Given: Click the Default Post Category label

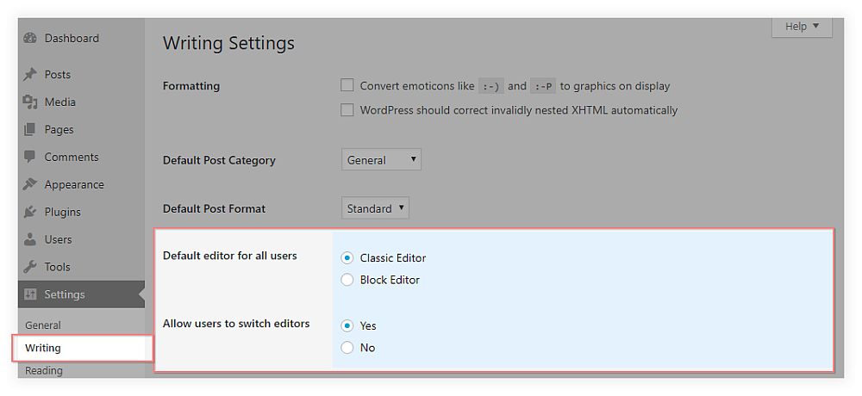Looking at the screenshot, I should coord(219,160).
